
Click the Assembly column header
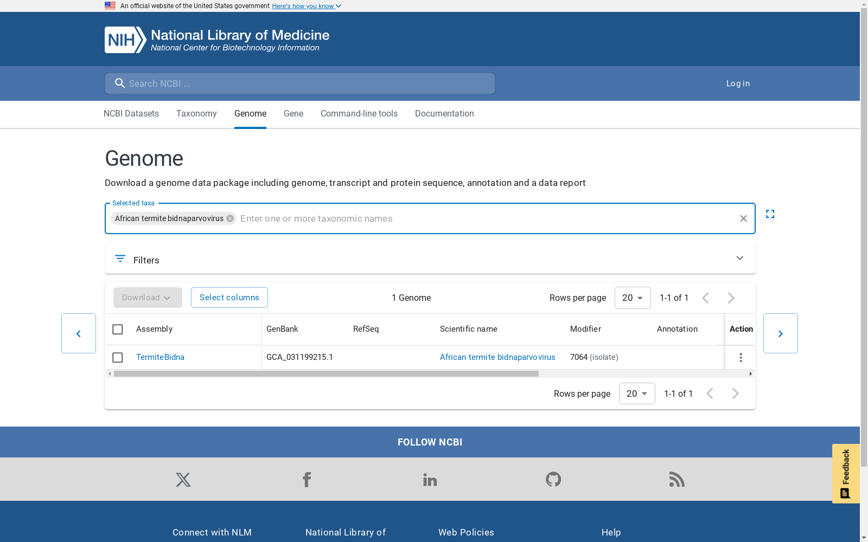coord(154,329)
